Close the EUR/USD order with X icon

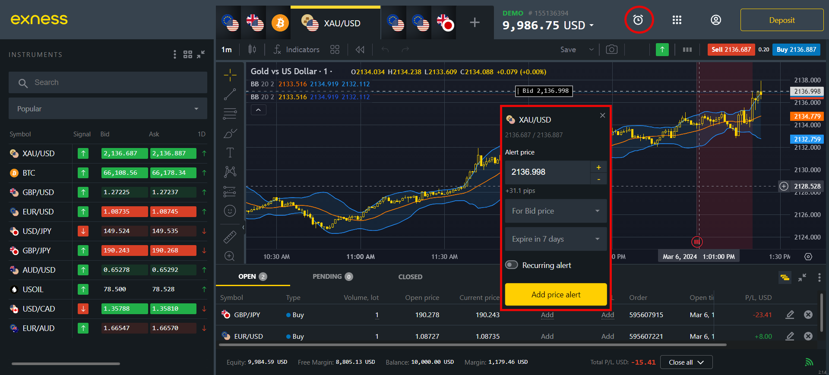pos(808,336)
